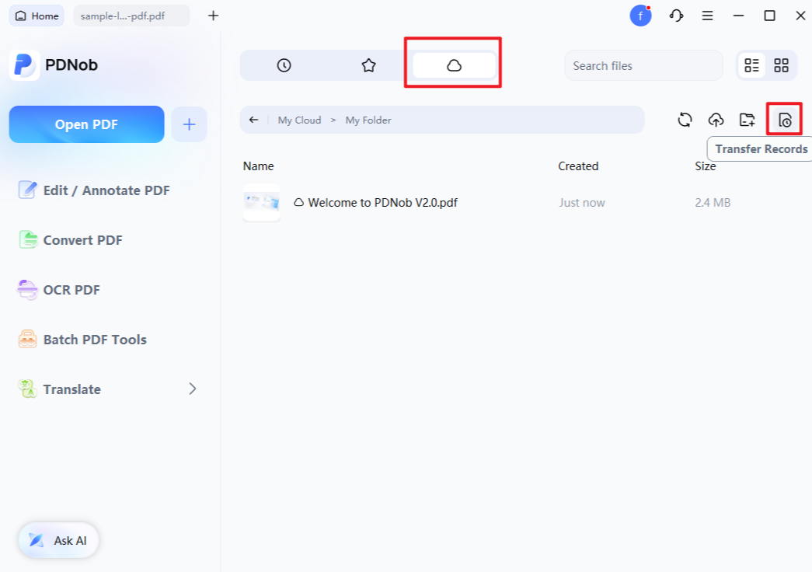This screenshot has width=812, height=572.
Task: Click the Translate language icon
Action: pyautogui.click(x=27, y=389)
